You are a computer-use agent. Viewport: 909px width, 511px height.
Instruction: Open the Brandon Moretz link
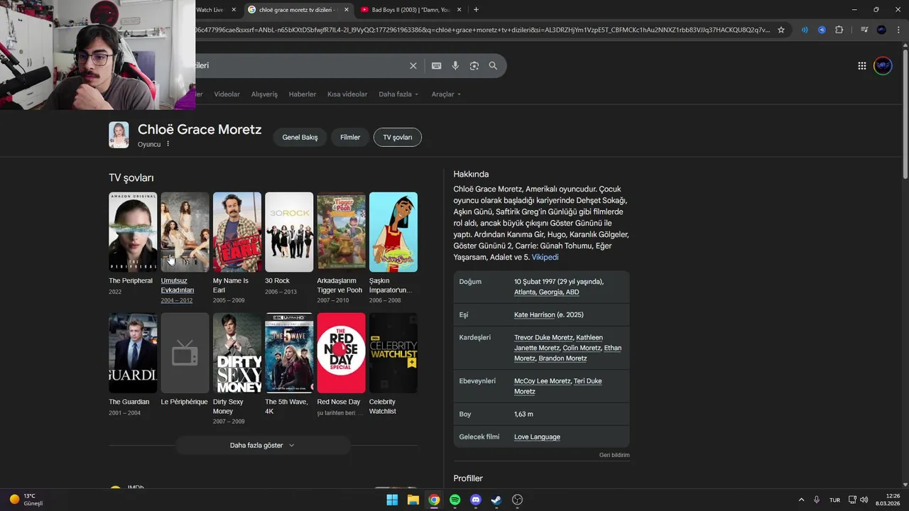click(562, 358)
